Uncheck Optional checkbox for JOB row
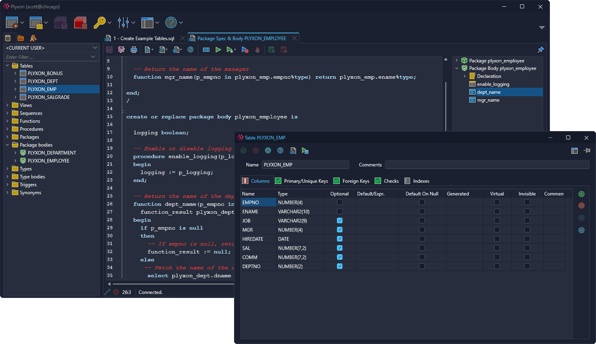Screen dimensions: 596x344 pos(340,220)
